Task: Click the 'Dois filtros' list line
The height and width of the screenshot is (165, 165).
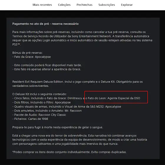Action: pos(42,103)
